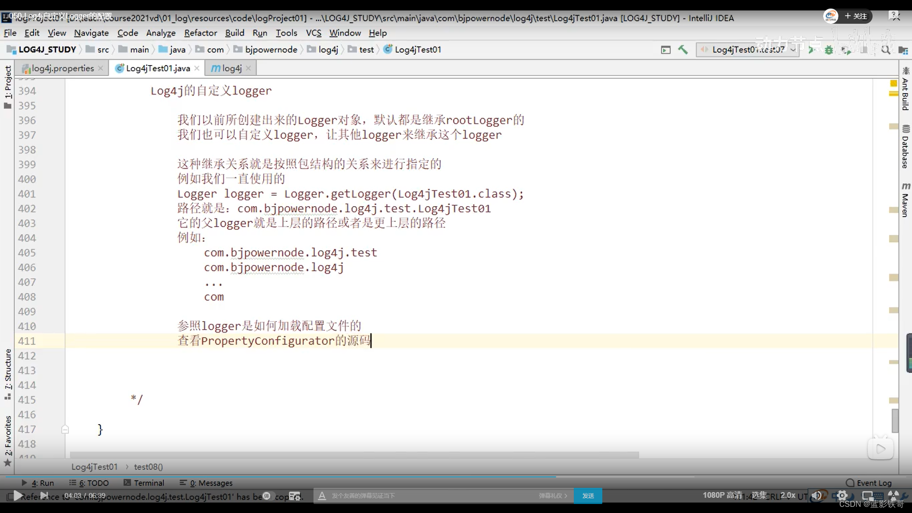Click the horizontal editor scrollbar
The width and height of the screenshot is (912, 513).
point(354,455)
